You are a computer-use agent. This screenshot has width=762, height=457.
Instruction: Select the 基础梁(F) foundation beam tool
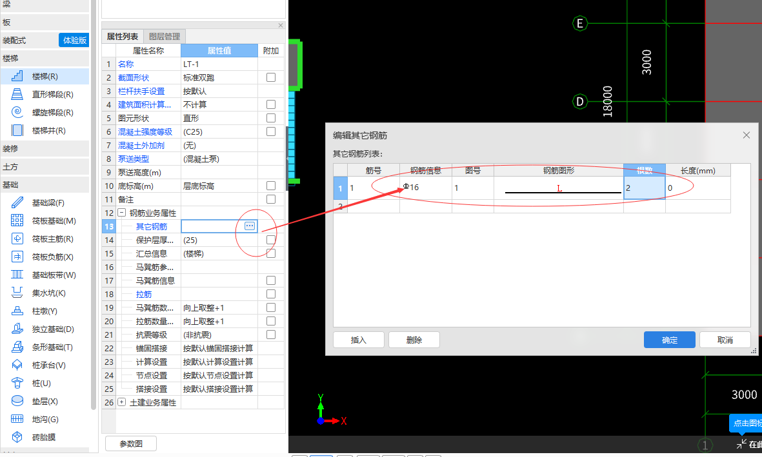[45, 202]
